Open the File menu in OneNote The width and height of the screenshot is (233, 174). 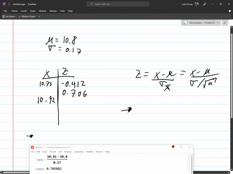click(5, 11)
